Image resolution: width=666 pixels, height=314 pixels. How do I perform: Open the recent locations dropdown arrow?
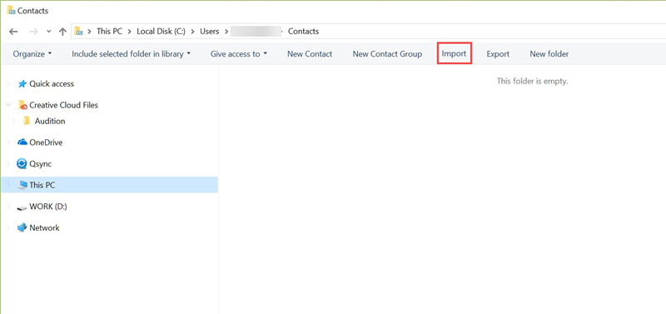click(x=49, y=32)
